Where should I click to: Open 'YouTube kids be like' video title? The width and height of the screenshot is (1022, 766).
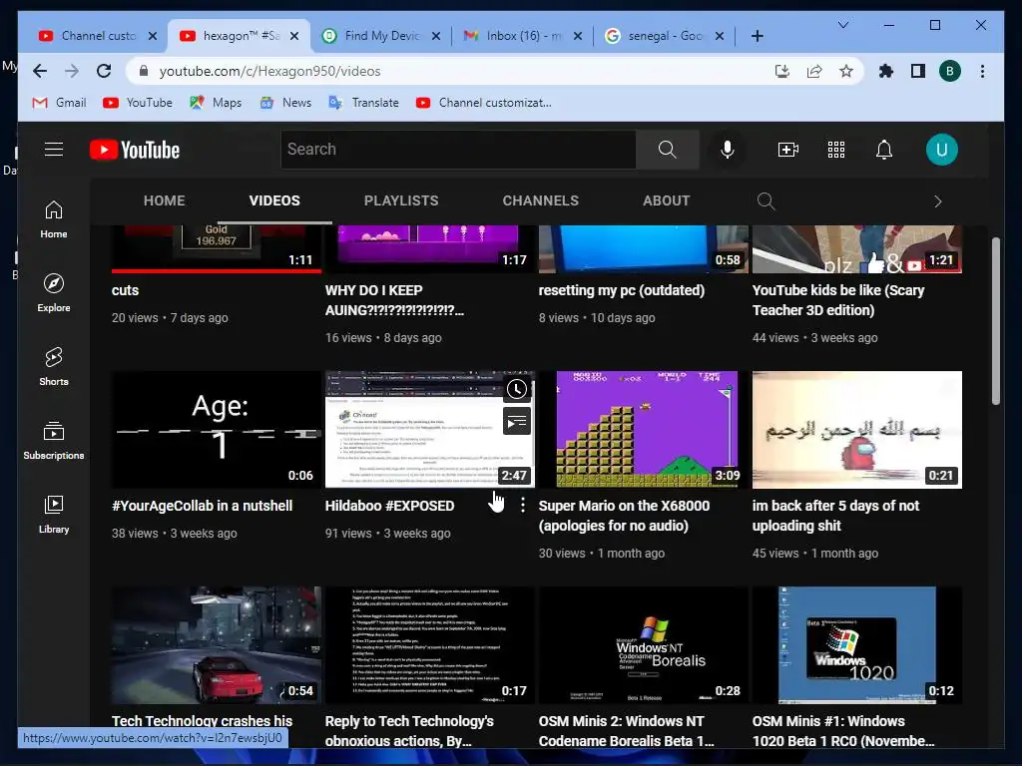click(x=838, y=300)
